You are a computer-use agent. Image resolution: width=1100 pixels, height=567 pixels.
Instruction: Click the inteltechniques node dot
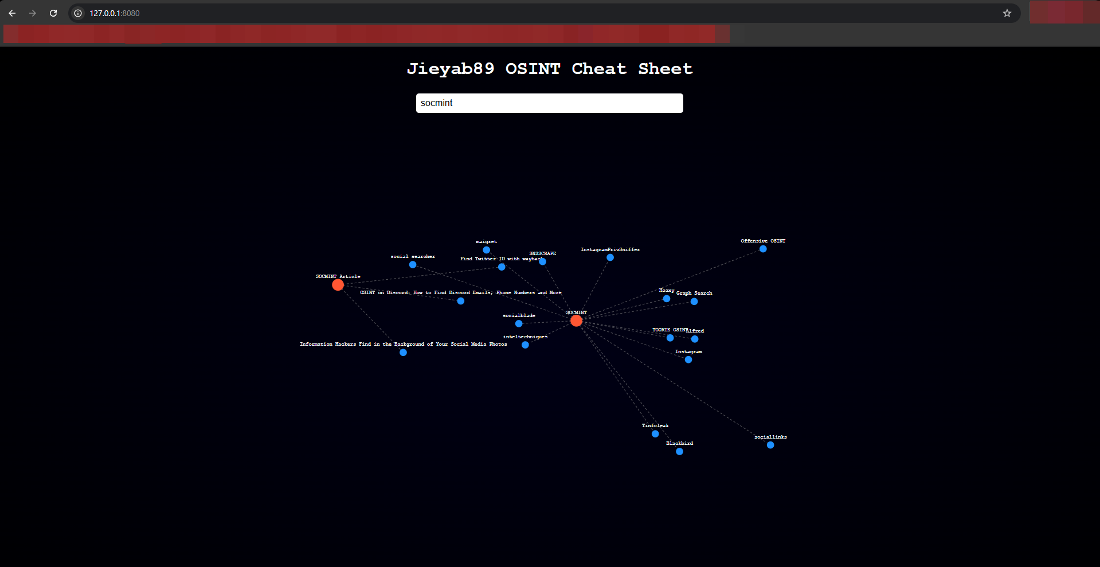point(525,345)
